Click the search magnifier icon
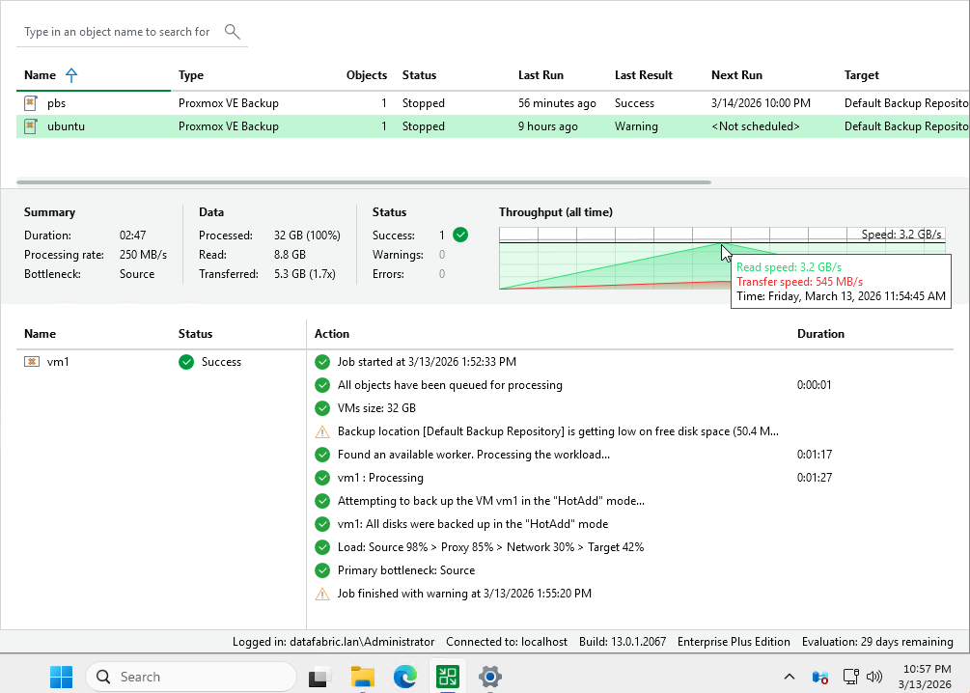The image size is (970, 693). point(232,32)
